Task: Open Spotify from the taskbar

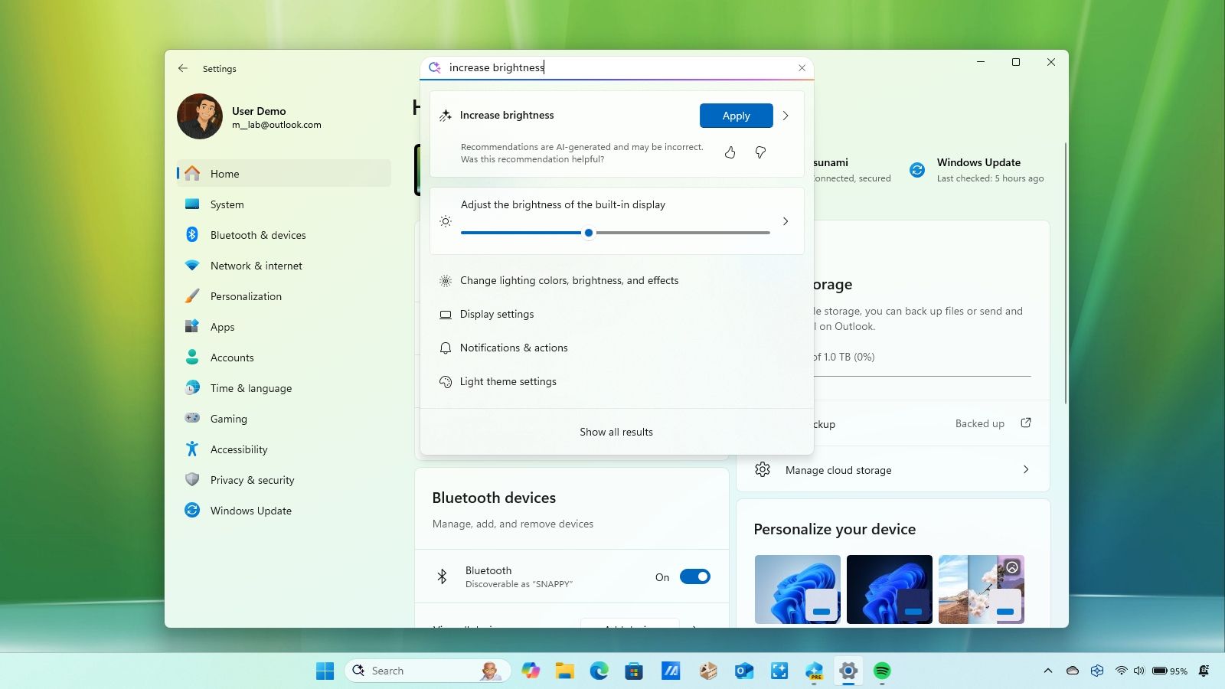Action: coord(882,671)
